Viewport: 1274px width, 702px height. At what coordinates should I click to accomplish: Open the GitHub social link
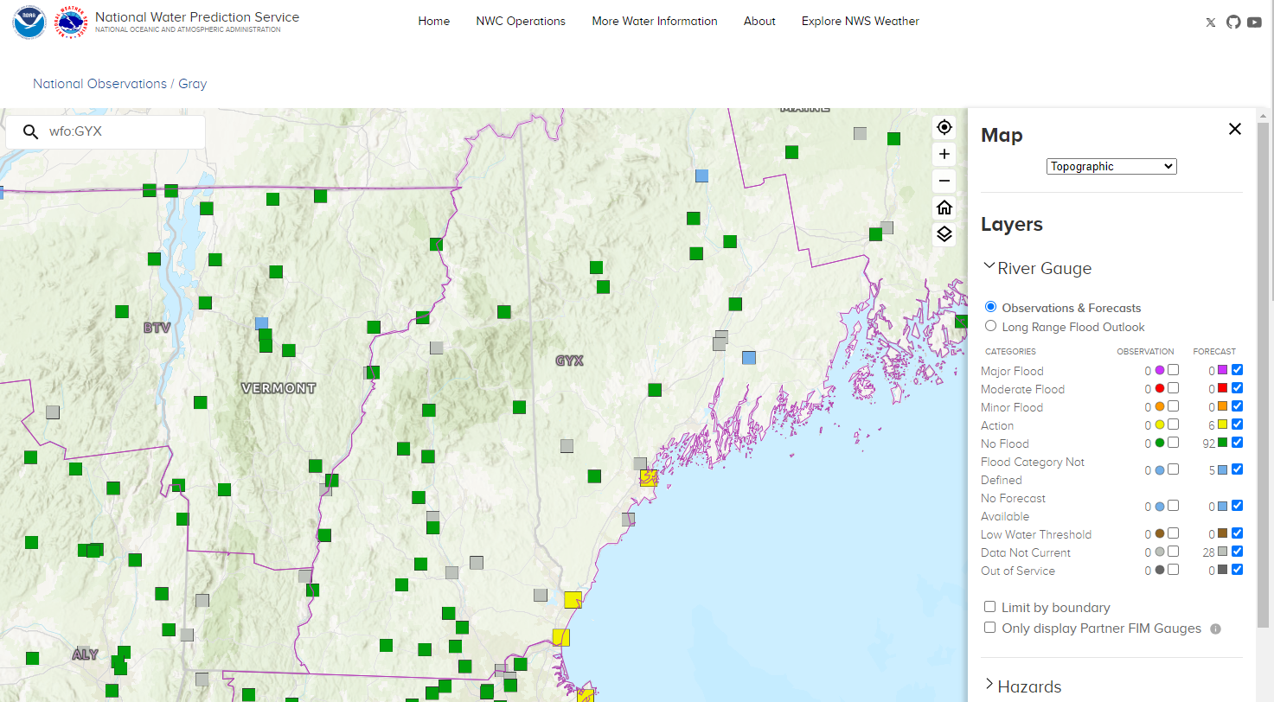(x=1233, y=22)
